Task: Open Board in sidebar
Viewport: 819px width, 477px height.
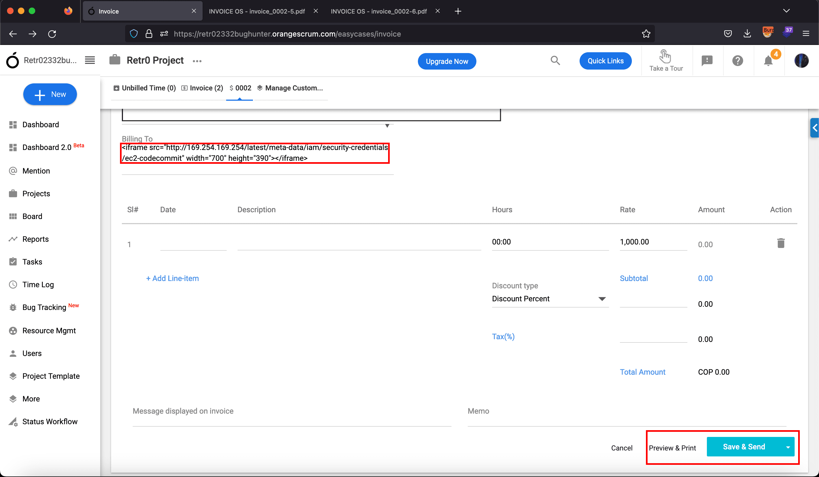Action: coord(32,216)
